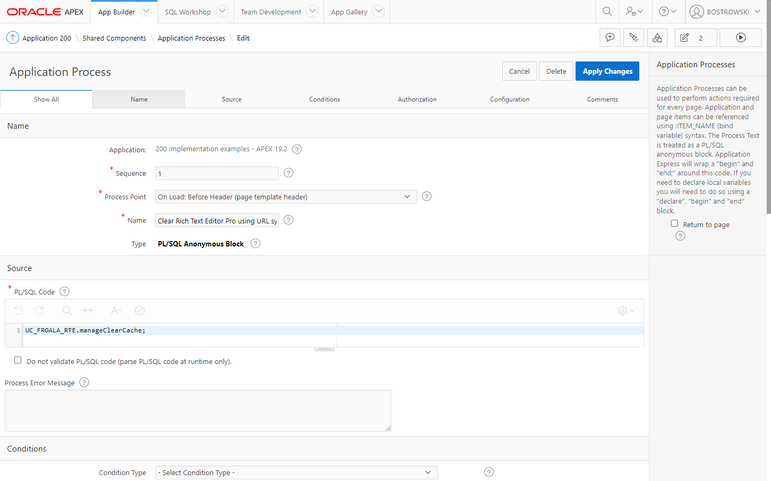The image size is (771, 481).
Task: Expand the App Gallery dropdown arrow
Action: click(379, 11)
